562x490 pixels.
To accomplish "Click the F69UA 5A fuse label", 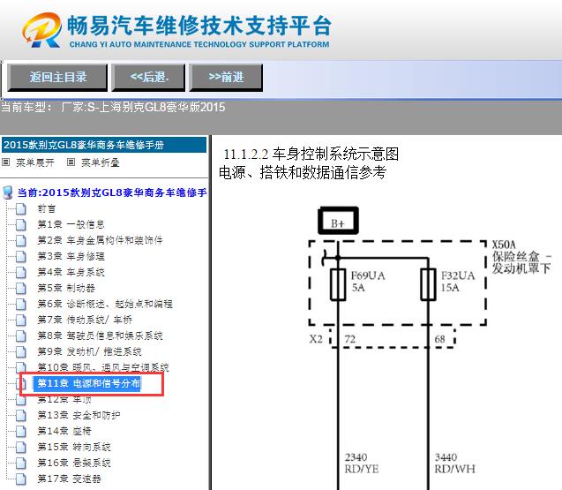I will [x=368, y=282].
